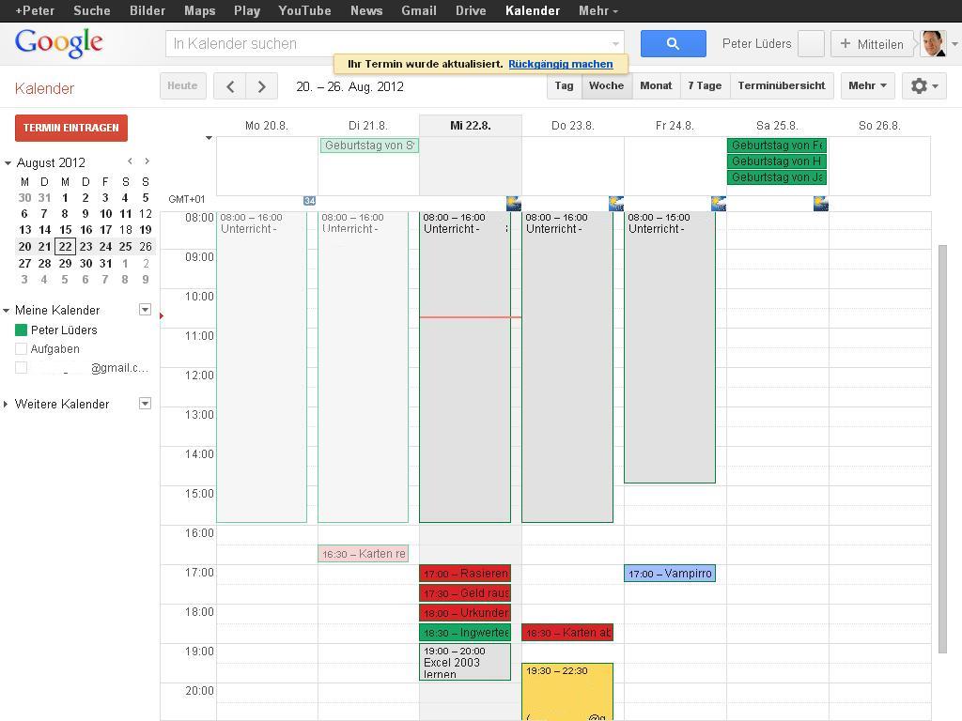The width and height of the screenshot is (962, 721).
Task: Collapse the all-day events area arrow
Action: [209, 138]
